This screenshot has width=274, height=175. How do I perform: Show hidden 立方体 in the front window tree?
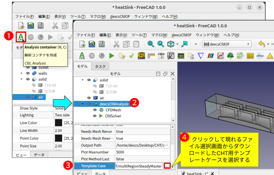(95, 92)
